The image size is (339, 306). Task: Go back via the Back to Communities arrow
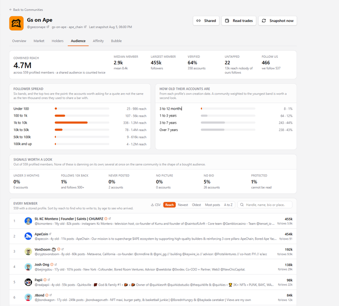[x=10, y=10]
